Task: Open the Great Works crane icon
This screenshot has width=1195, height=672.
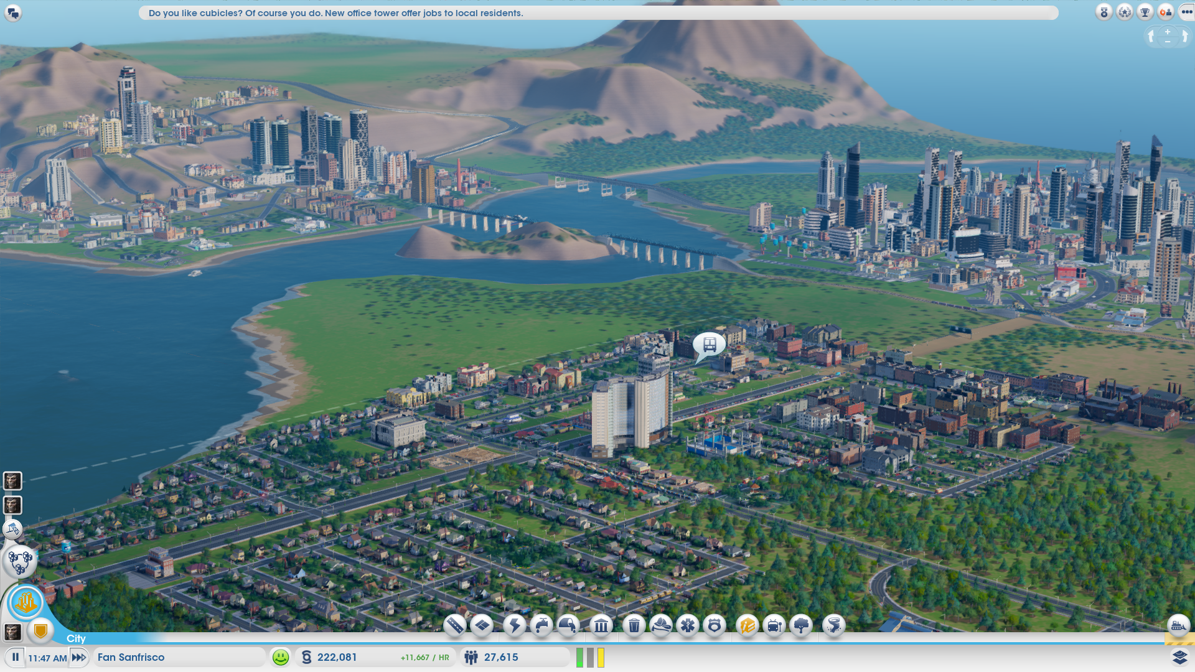Action: click(x=13, y=530)
